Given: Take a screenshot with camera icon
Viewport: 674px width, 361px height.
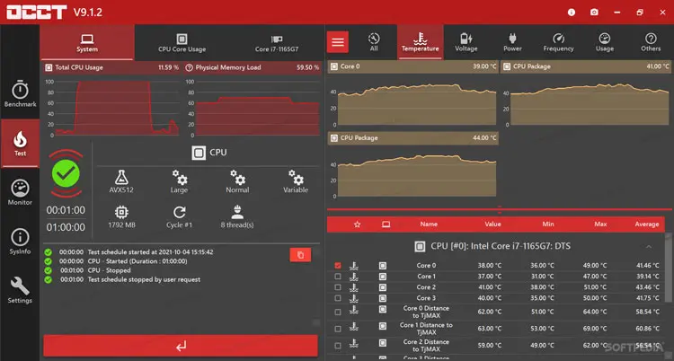Looking at the screenshot, I should (x=594, y=13).
